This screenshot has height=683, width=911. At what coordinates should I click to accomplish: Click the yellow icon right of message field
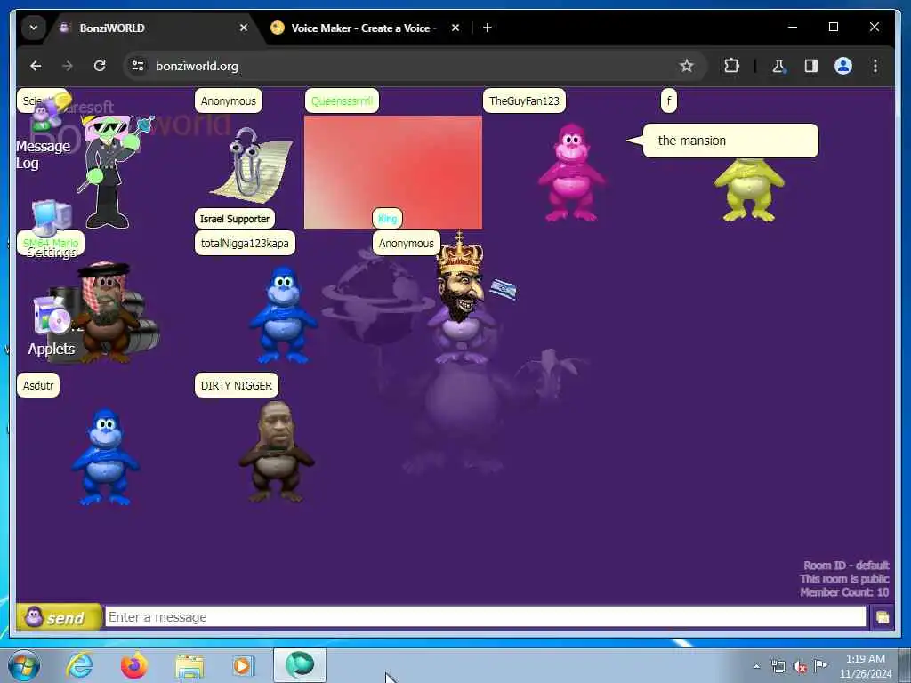[x=882, y=617]
